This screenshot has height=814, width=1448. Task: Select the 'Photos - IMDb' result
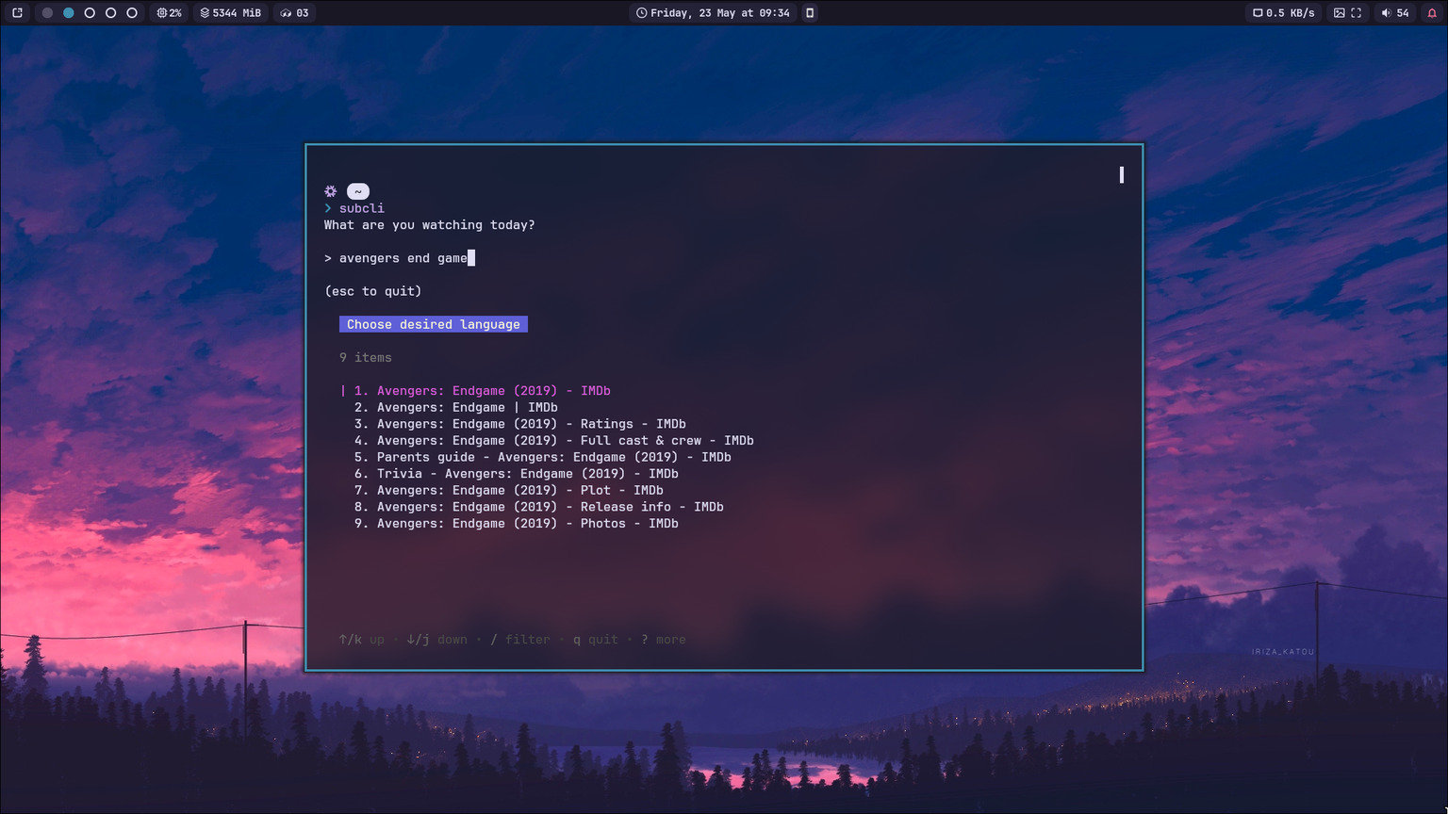click(x=517, y=524)
